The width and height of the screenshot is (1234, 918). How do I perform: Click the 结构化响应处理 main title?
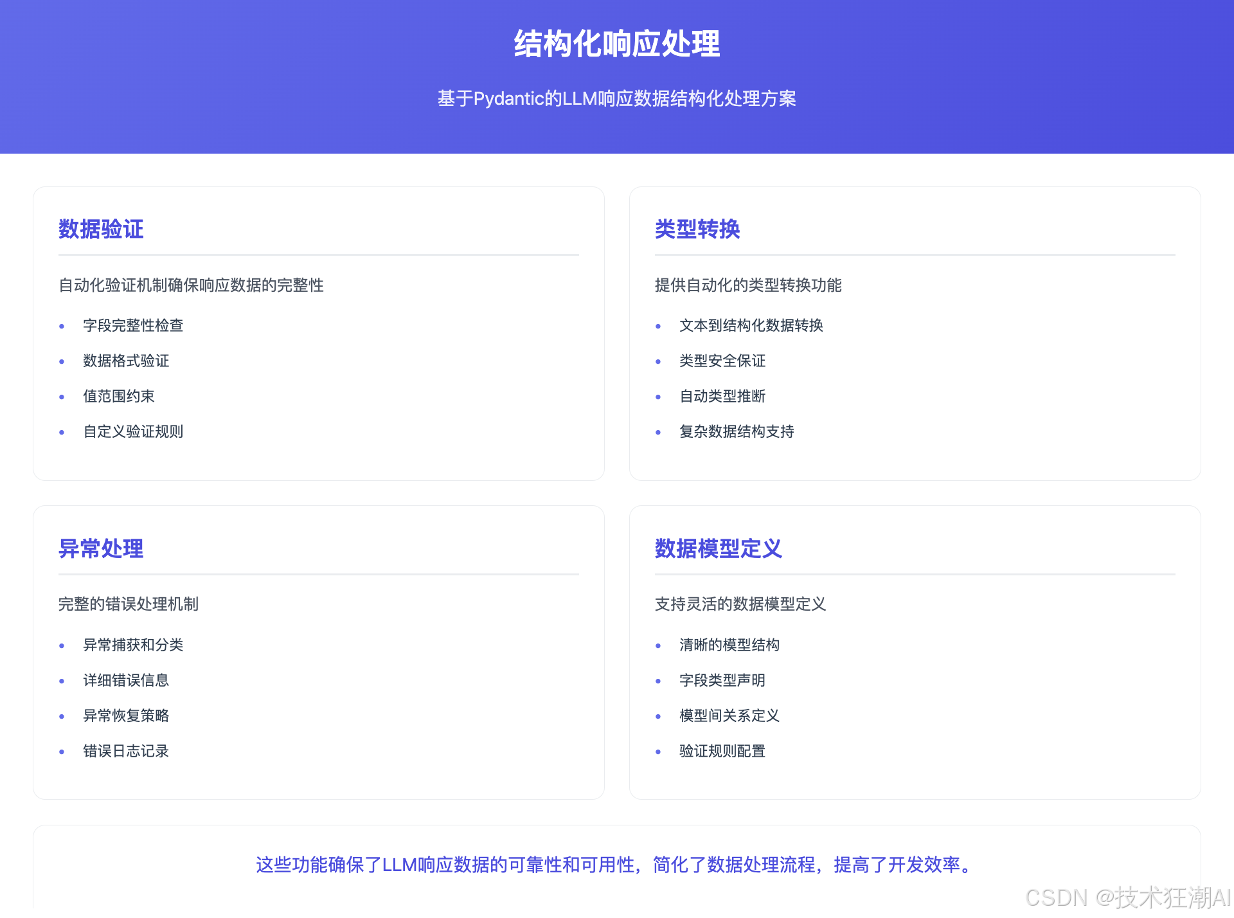point(616,44)
